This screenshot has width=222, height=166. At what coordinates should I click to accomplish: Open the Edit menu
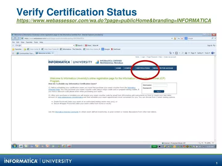tap(18, 42)
